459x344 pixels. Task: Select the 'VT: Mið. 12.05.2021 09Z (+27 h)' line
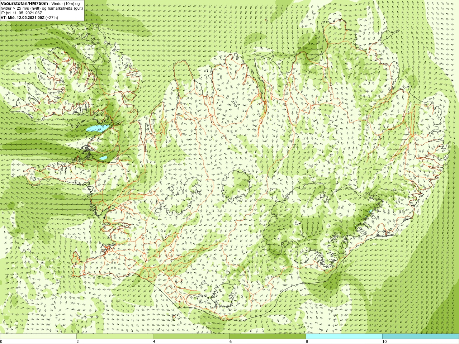click(29, 18)
